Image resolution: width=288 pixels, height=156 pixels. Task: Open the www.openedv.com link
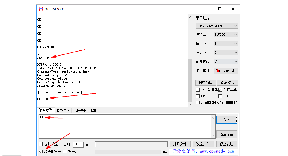217,151
